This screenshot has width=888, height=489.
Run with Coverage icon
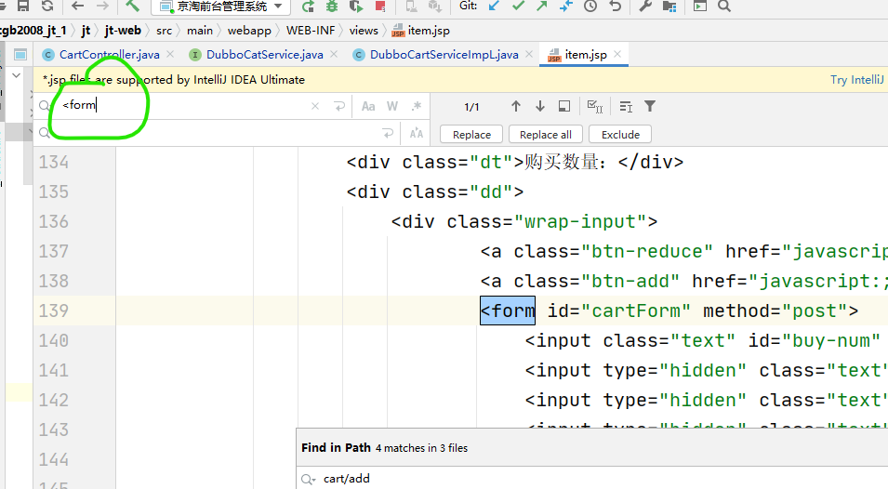[356, 7]
